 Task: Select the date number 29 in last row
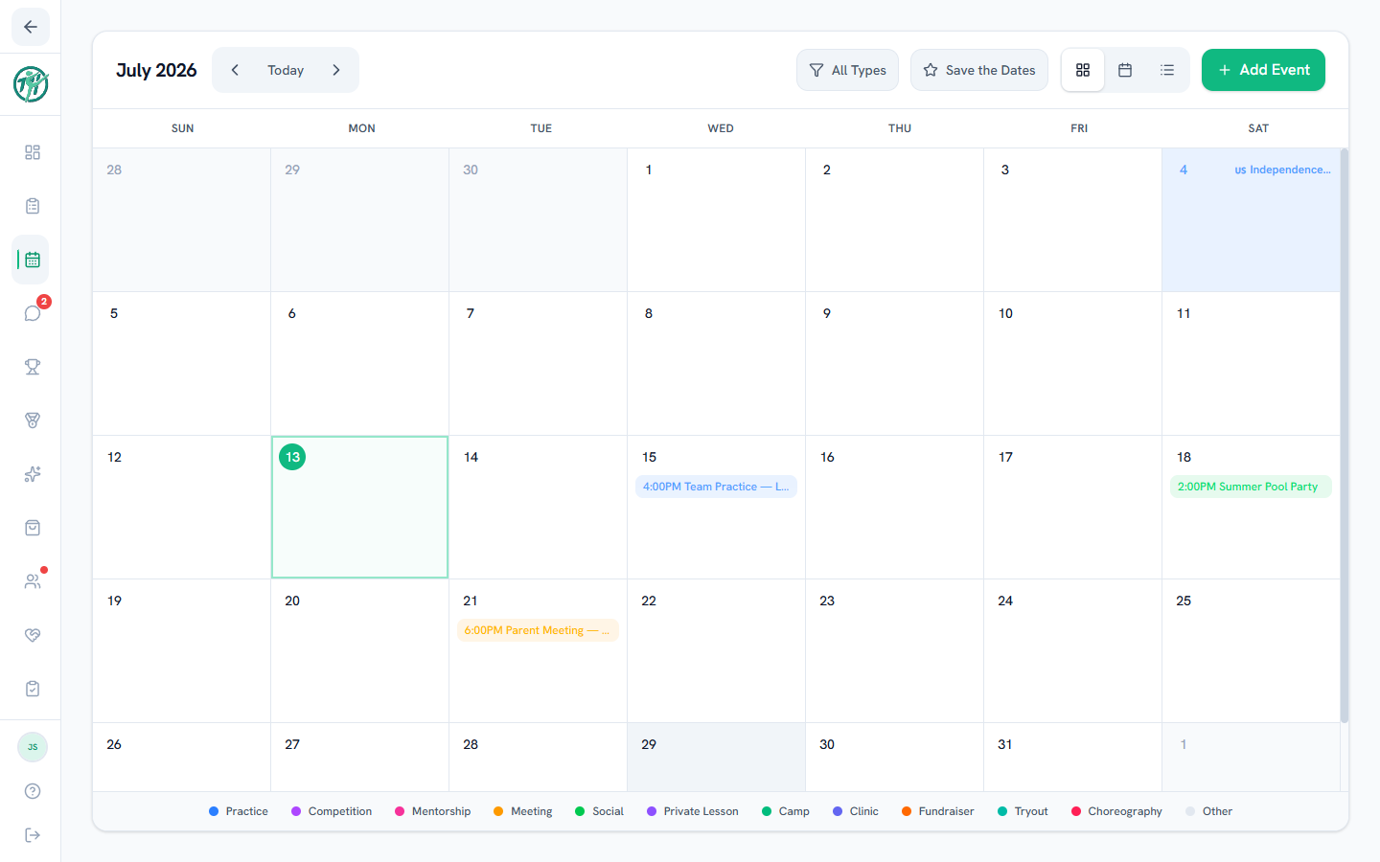[x=649, y=744]
